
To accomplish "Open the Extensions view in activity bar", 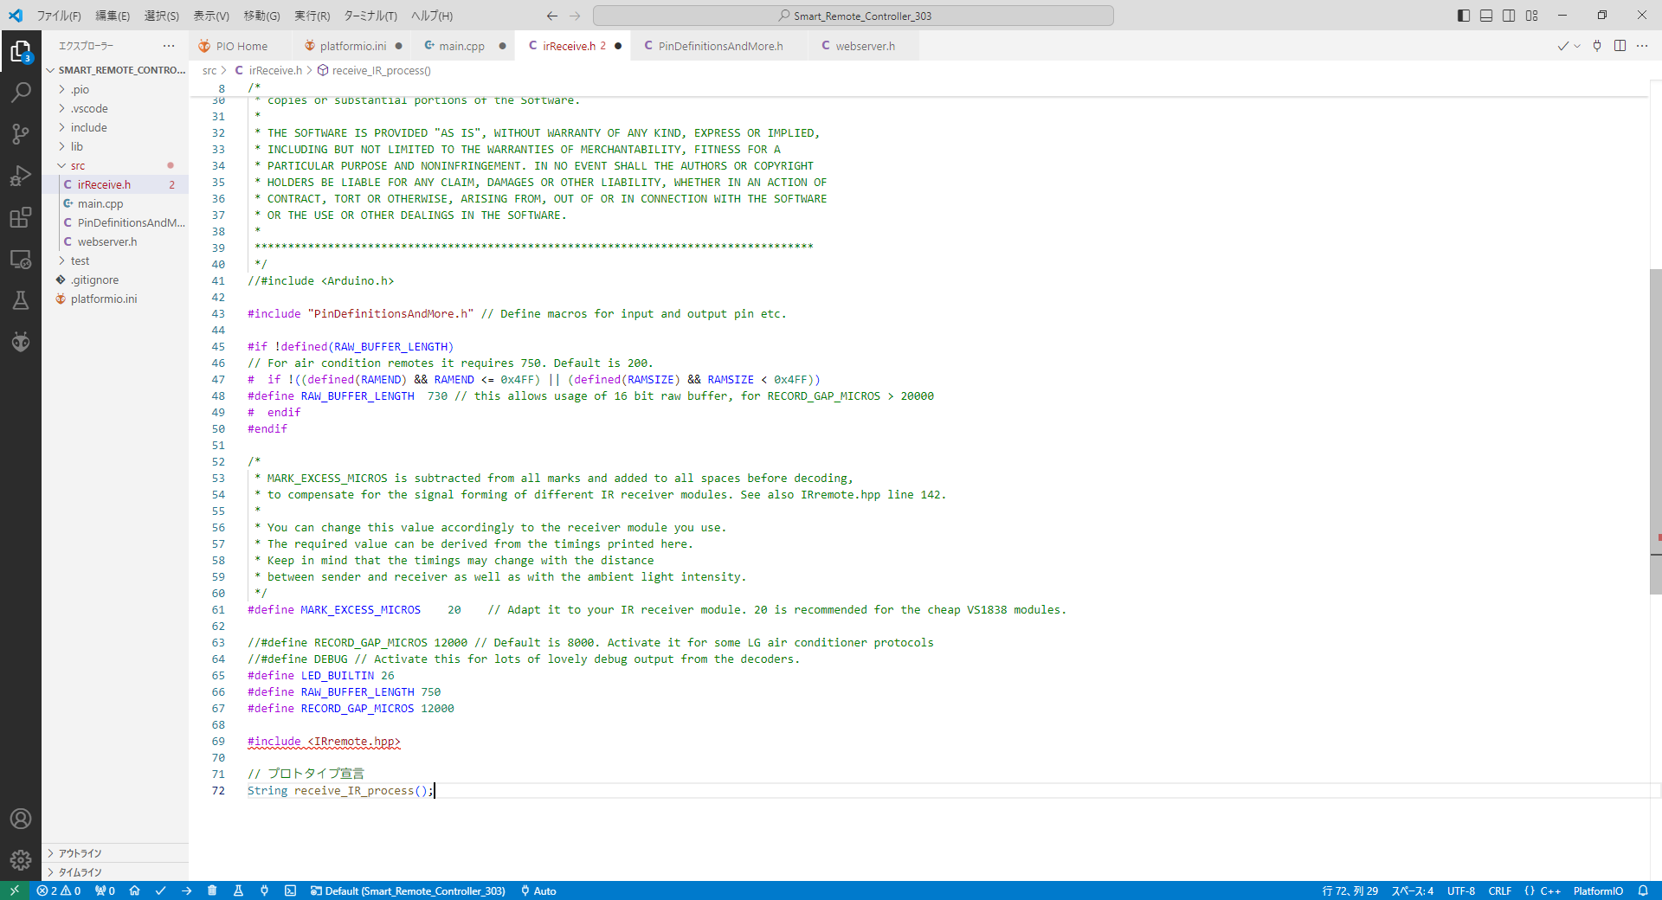I will point(21,217).
